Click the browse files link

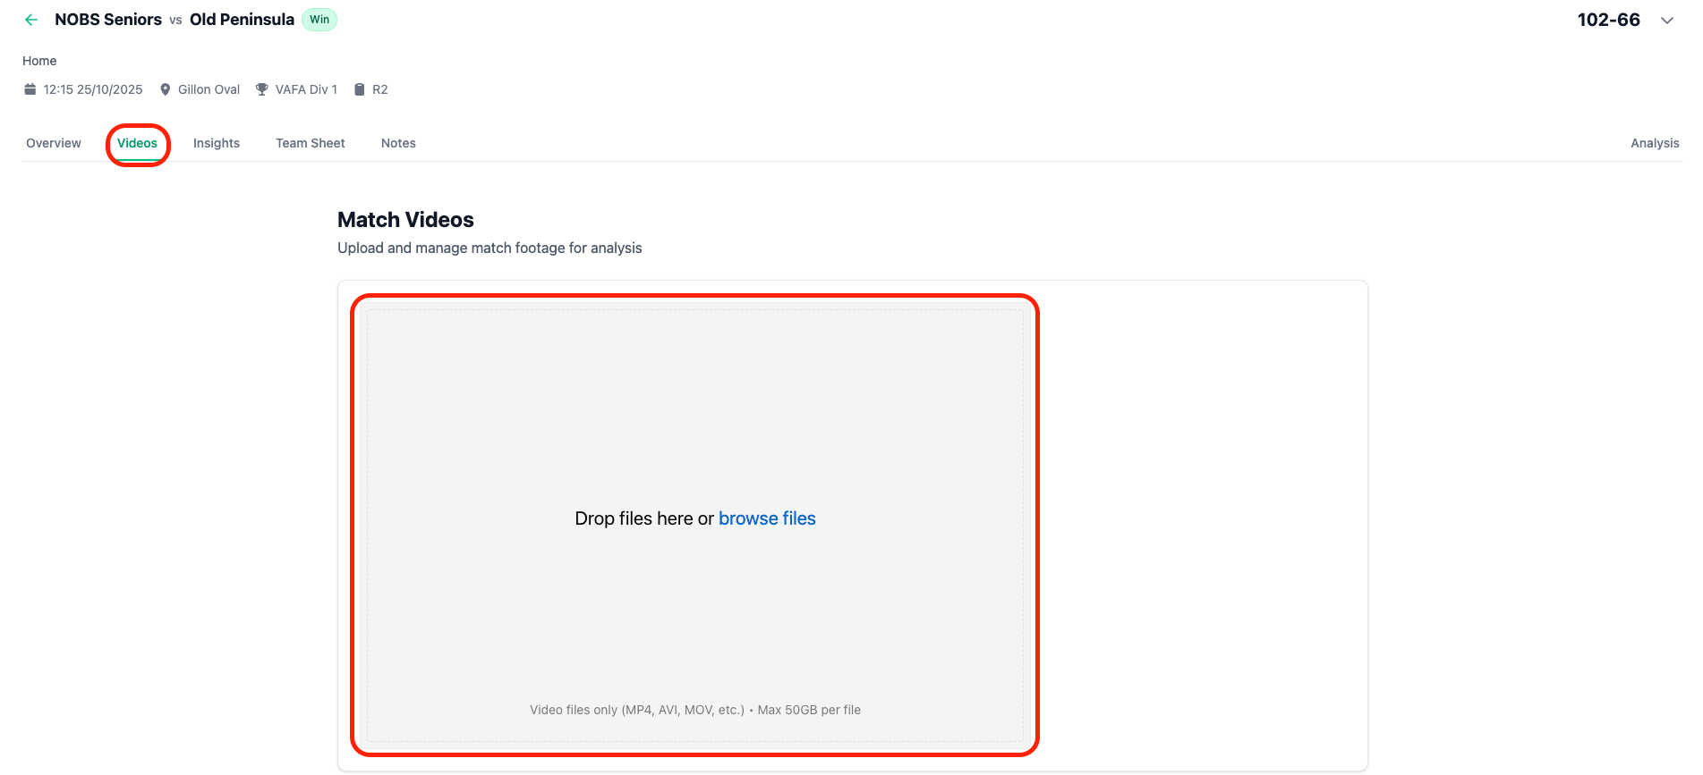tap(767, 518)
